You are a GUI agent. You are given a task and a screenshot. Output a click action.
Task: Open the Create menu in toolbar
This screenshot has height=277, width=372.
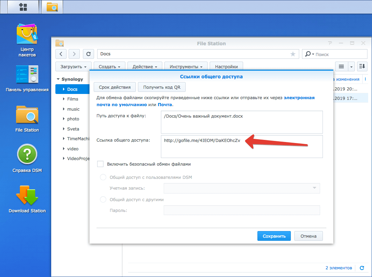109,66
